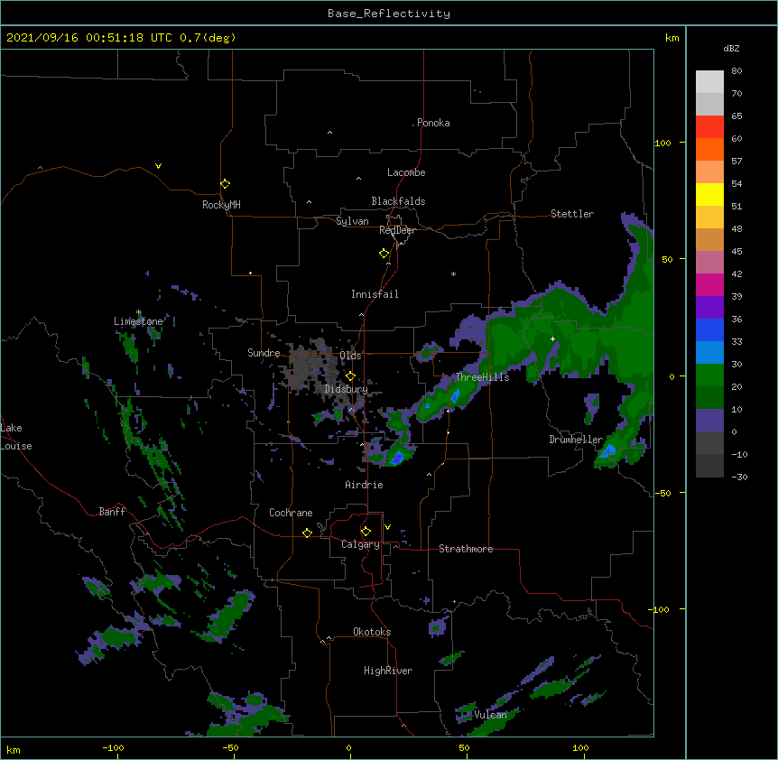This screenshot has width=778, height=760.
Task: Click the km unit label at top right
Action: [x=671, y=38]
